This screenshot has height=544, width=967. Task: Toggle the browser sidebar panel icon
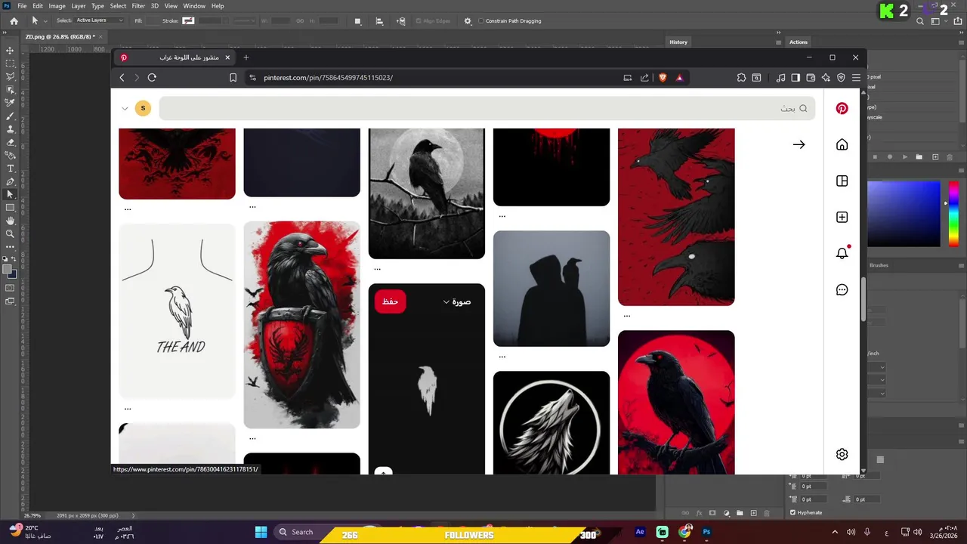796,78
